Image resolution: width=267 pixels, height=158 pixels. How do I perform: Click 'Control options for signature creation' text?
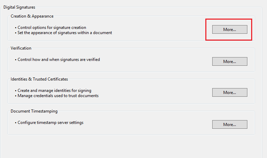52,28
